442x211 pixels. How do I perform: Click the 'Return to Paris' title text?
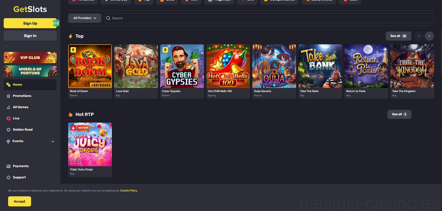click(x=356, y=91)
